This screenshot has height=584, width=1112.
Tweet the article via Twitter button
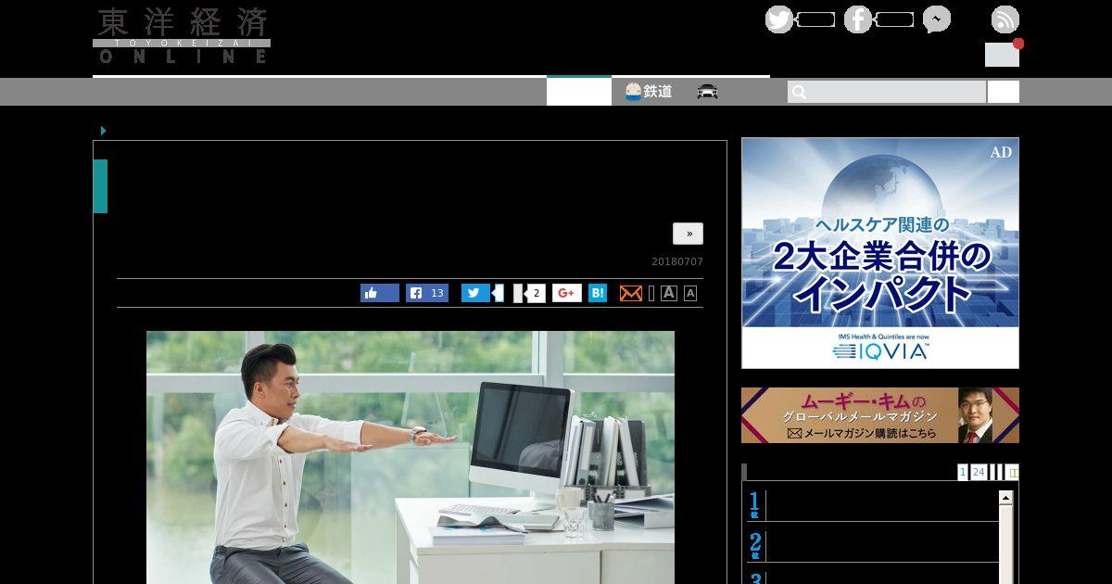click(x=475, y=293)
